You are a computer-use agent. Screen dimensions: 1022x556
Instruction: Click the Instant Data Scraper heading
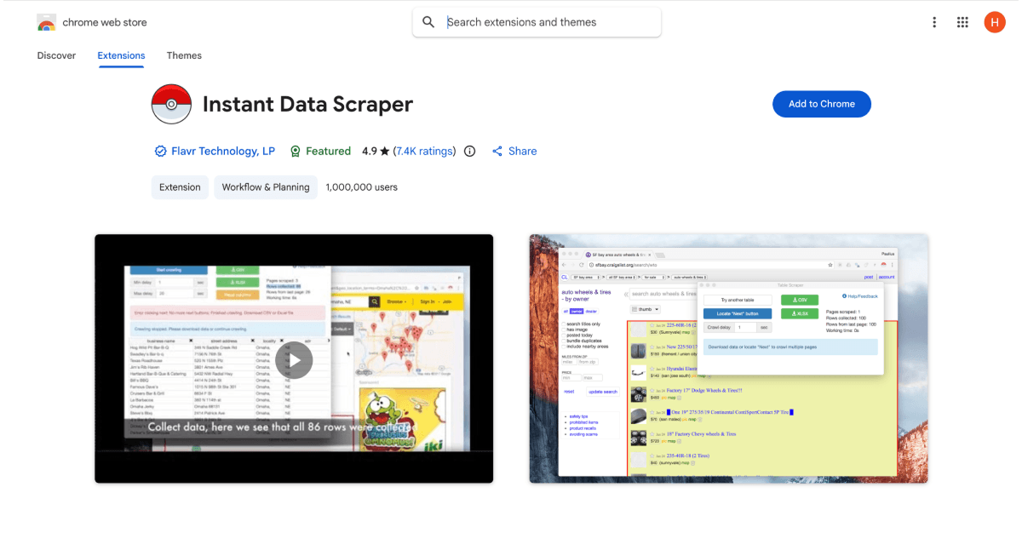click(307, 104)
